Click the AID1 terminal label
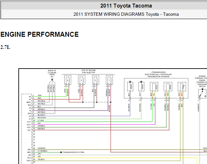Viewport: 207px width, 164px height. [x=29, y=150]
